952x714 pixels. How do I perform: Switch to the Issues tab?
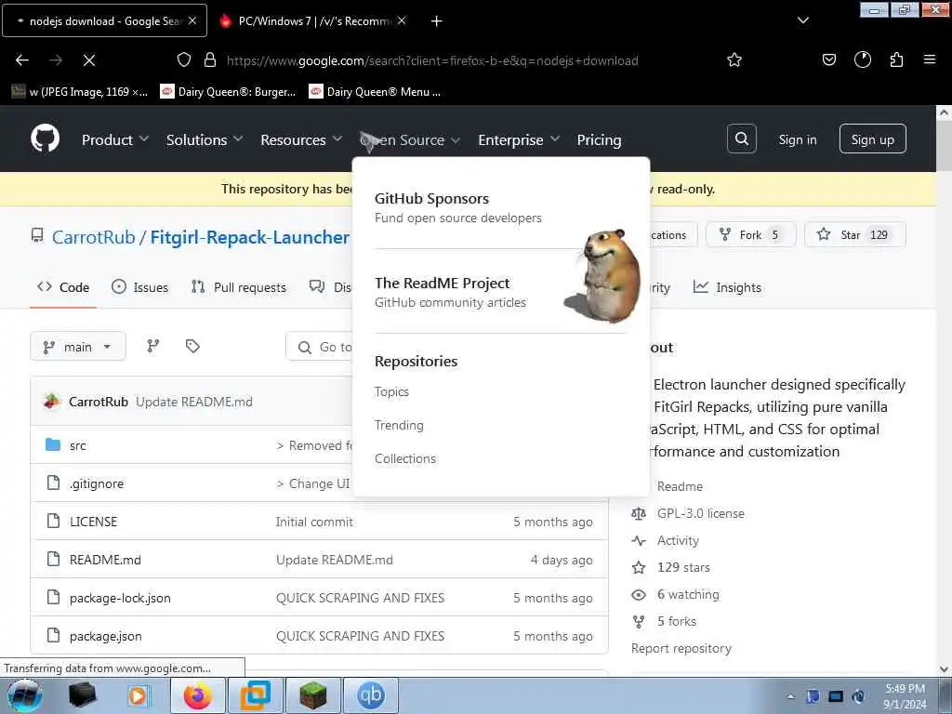[x=140, y=287]
